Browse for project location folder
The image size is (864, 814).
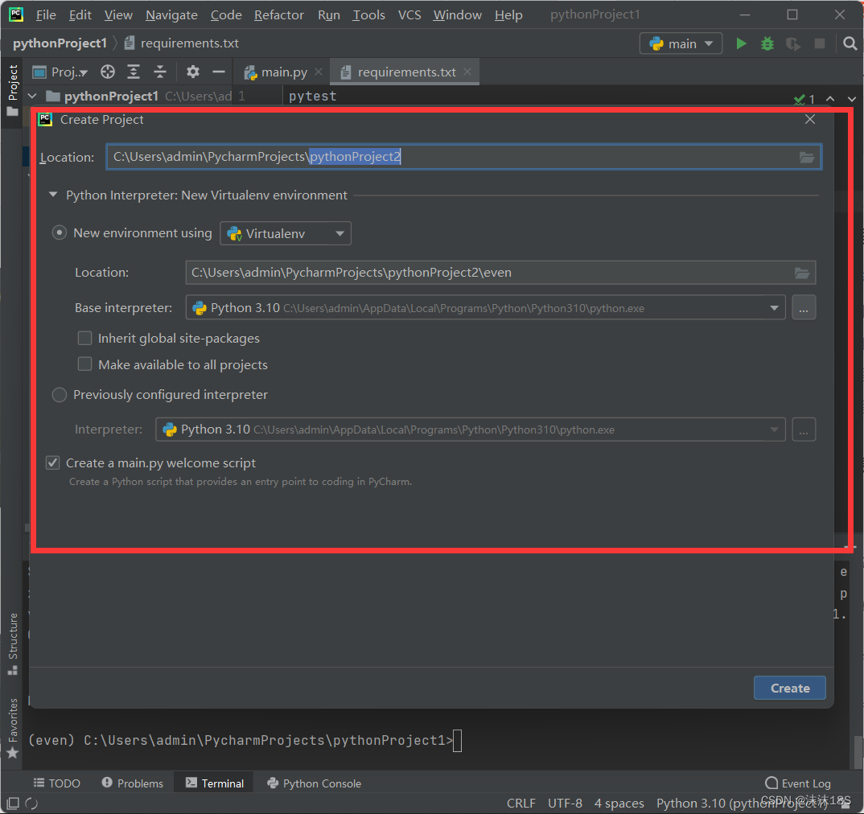click(x=807, y=157)
